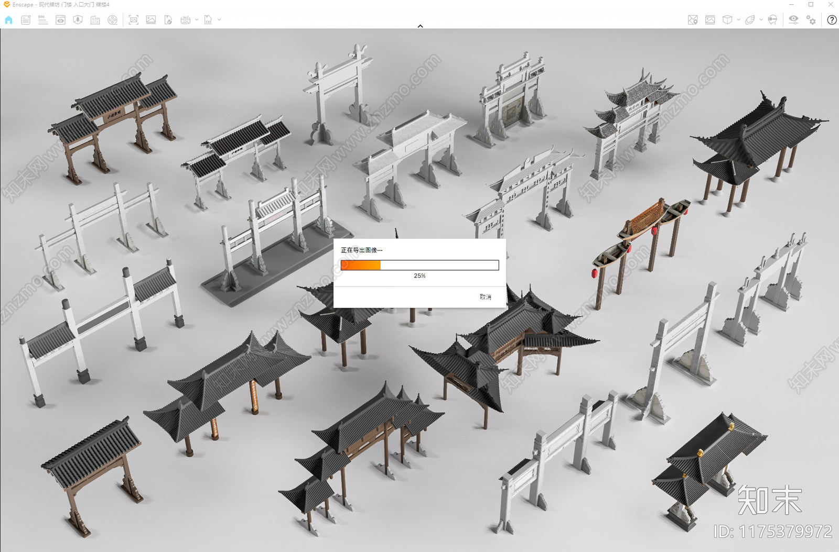The height and width of the screenshot is (552, 839).
Task: Click the 25% progress text
Action: [x=419, y=275]
